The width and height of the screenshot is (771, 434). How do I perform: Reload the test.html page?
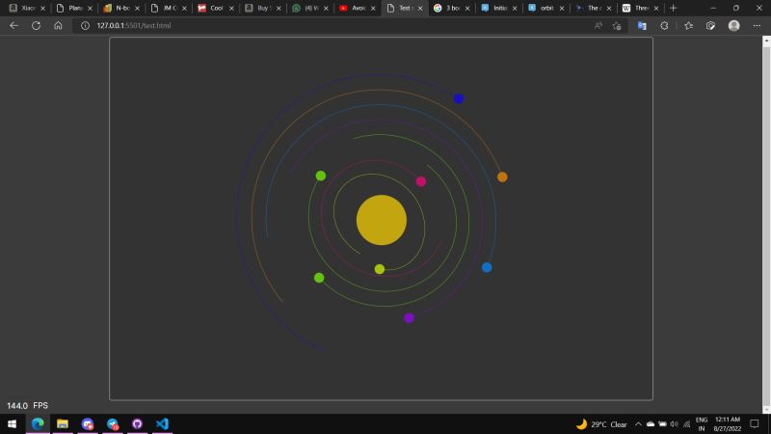coord(36,26)
